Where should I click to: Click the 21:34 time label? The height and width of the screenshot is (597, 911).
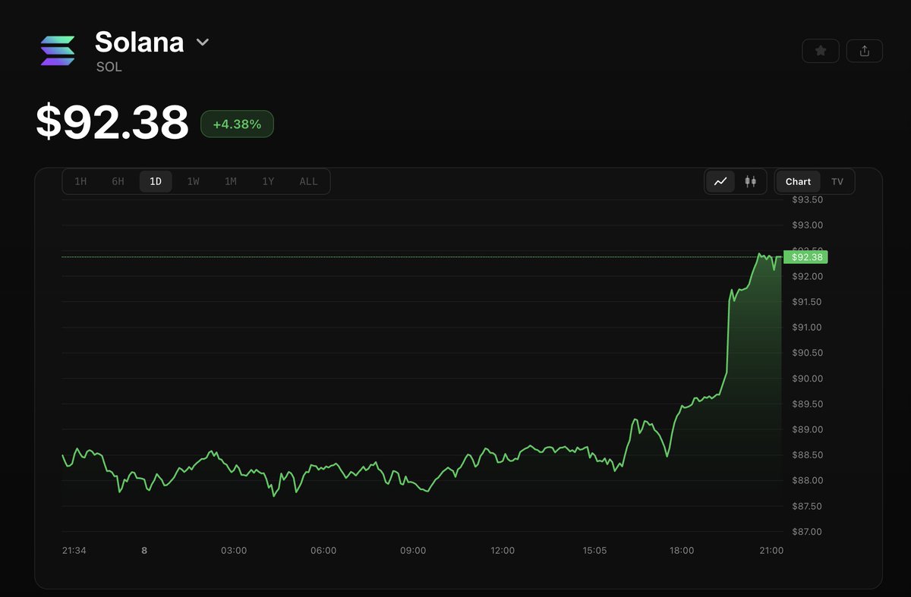[74, 551]
